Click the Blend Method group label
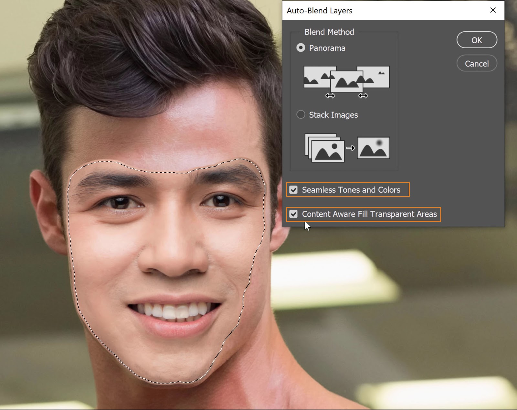Screen dimensions: 517x410 pyautogui.click(x=329, y=32)
